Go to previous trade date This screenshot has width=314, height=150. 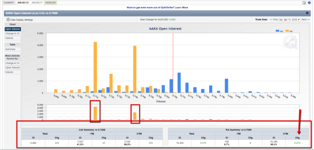[274, 20]
